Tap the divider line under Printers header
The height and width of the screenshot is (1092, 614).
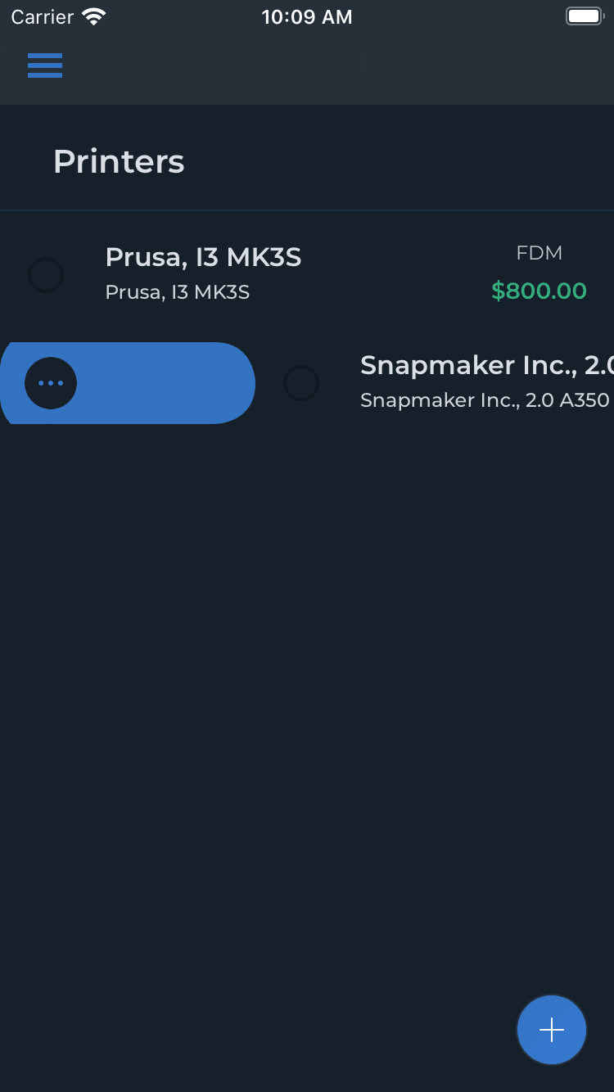click(307, 211)
